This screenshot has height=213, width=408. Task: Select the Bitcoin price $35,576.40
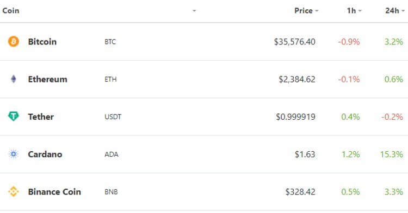(x=294, y=42)
